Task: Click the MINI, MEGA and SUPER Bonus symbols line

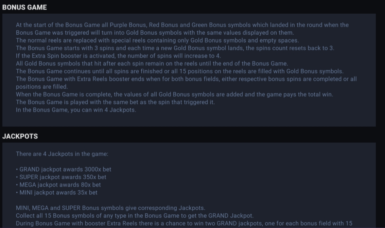Action: [x=110, y=208]
